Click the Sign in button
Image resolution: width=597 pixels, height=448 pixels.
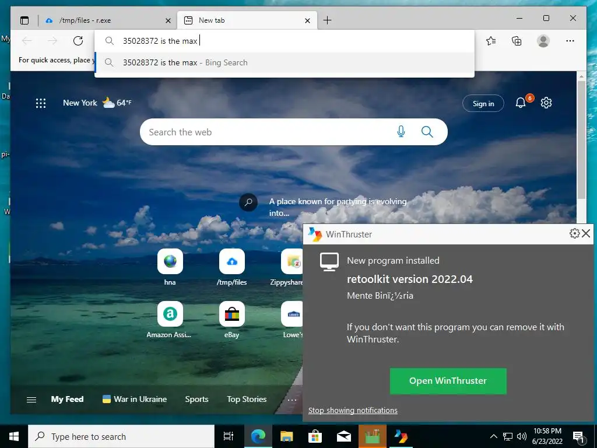483,103
